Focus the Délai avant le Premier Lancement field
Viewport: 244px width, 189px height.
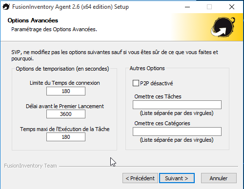[x=66, y=114]
